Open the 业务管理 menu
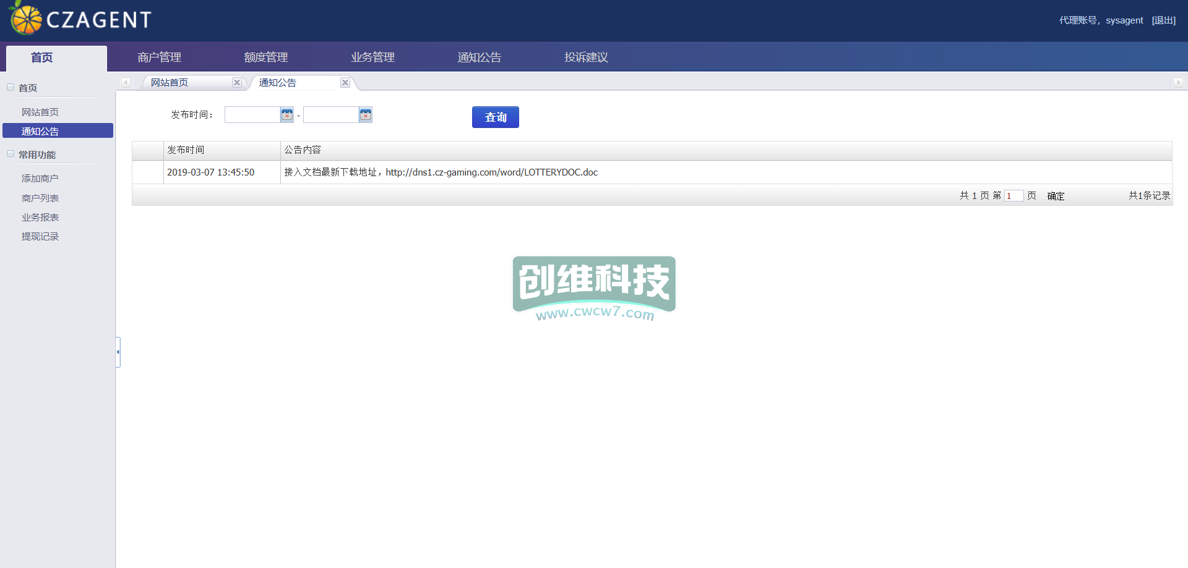The image size is (1188, 568). point(373,57)
